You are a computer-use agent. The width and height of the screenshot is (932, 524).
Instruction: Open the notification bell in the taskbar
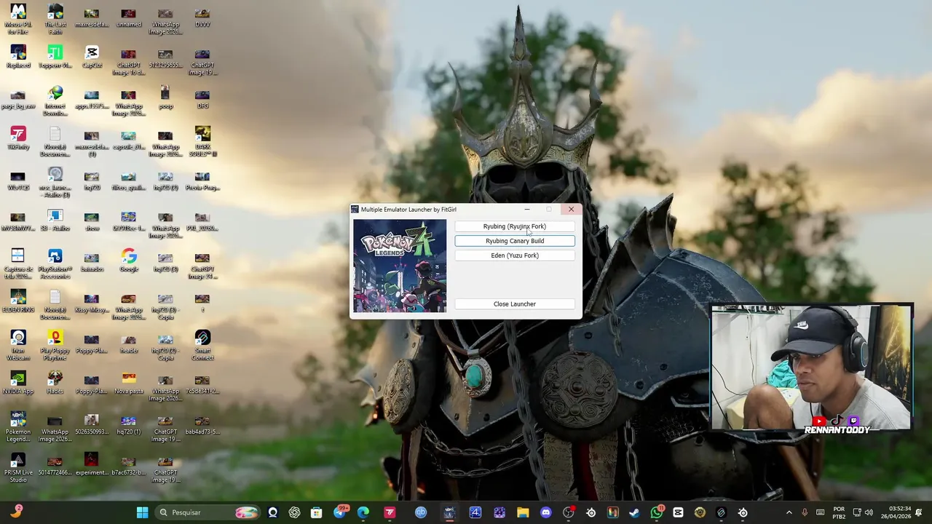coord(919,512)
